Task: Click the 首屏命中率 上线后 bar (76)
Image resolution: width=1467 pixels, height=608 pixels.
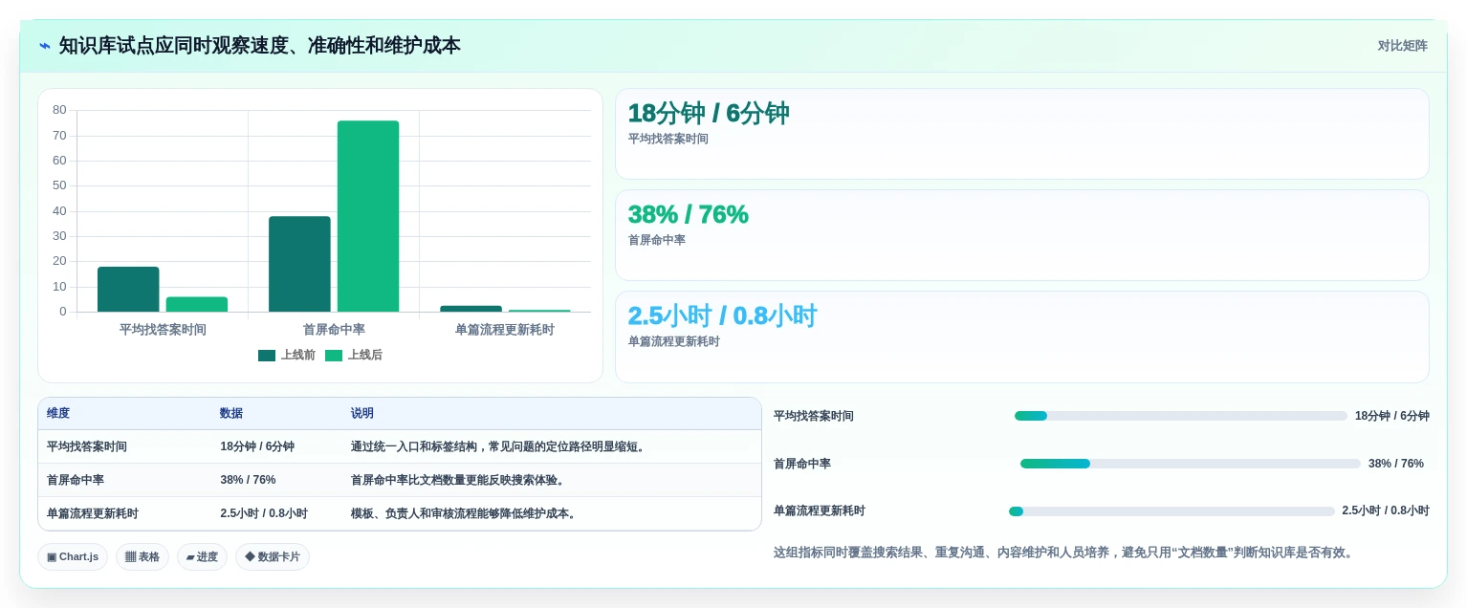Action: pos(368,216)
